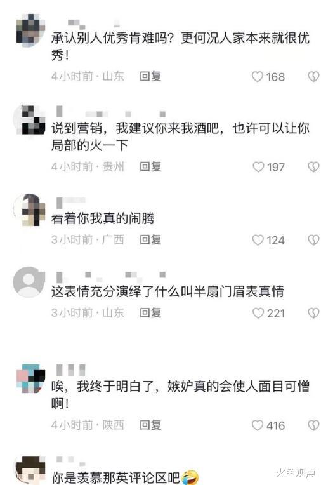Dislike the Shandong comment about 优秀
The width and height of the screenshot is (321, 485).
tap(313, 76)
